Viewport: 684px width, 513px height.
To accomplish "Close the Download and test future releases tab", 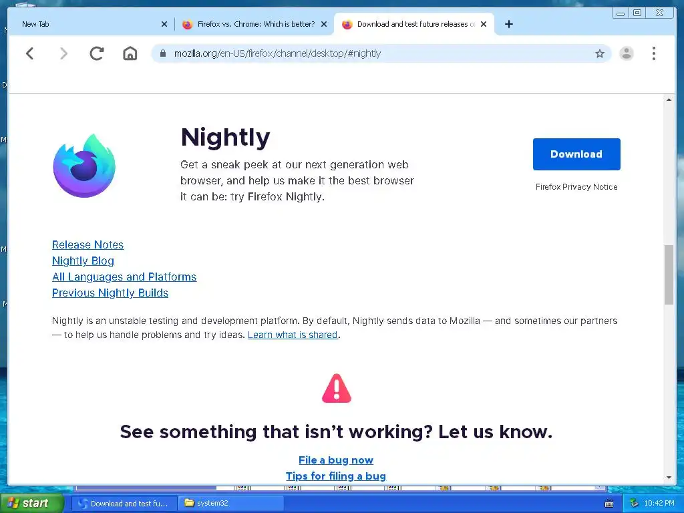I will 484,24.
